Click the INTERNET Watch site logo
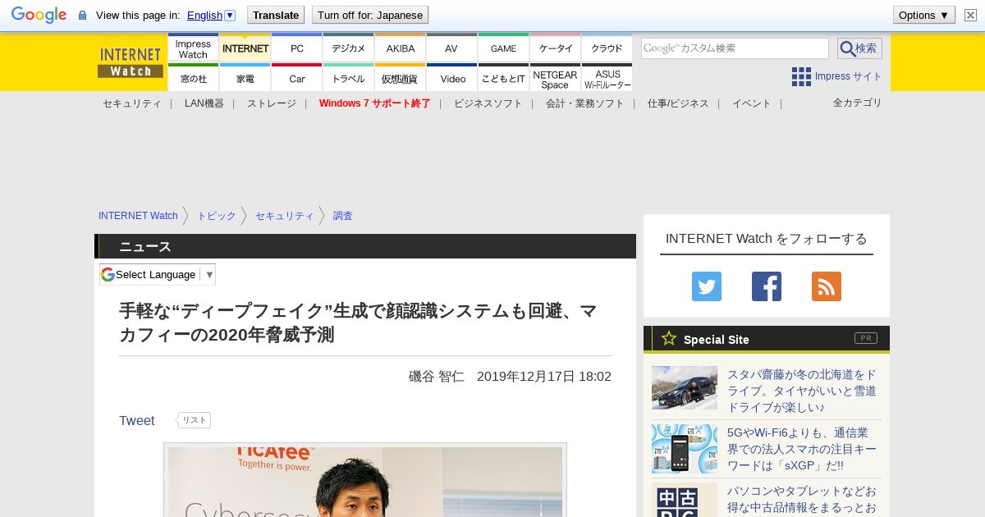 tap(131, 62)
